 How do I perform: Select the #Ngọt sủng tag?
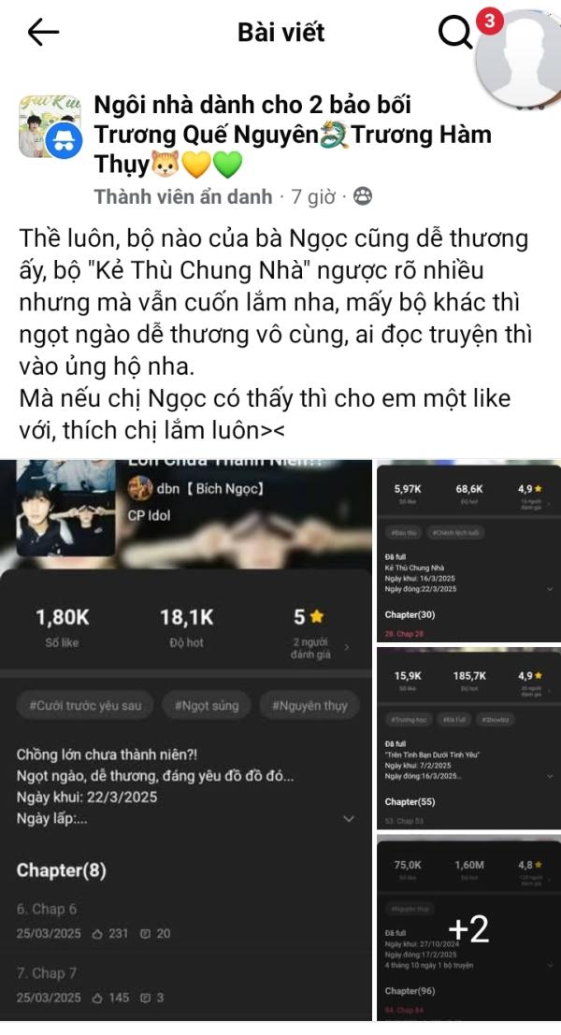click(x=207, y=706)
